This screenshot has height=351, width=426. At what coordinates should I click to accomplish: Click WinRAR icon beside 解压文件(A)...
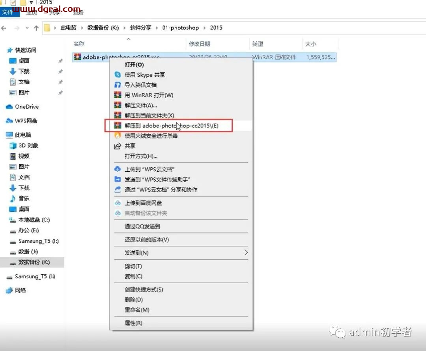(118, 105)
